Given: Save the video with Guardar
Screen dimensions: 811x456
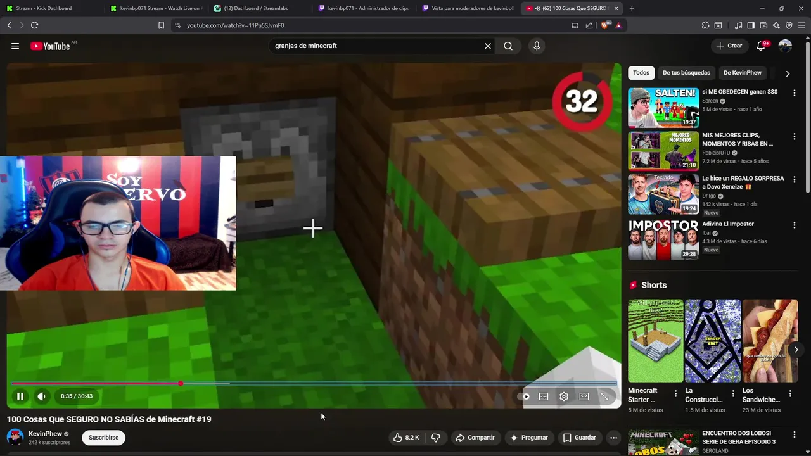Looking at the screenshot, I should point(579,438).
